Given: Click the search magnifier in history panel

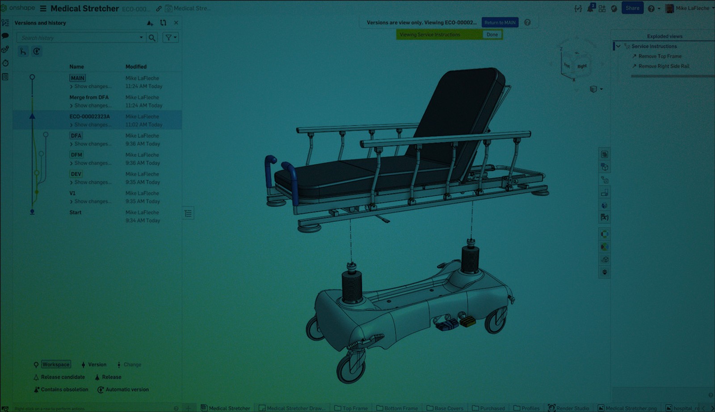Looking at the screenshot, I should tap(152, 38).
